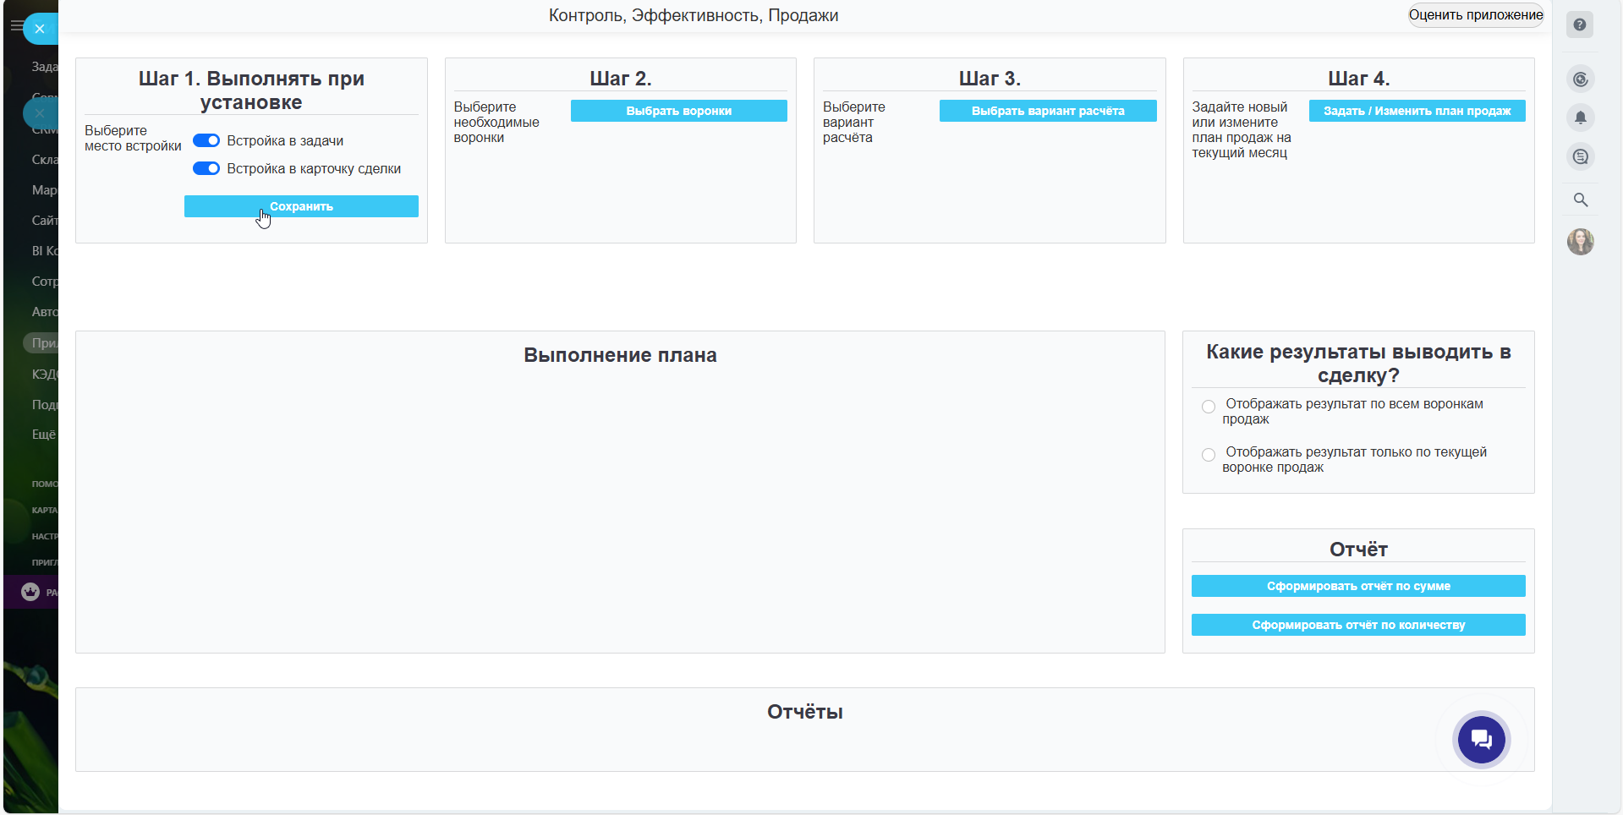Image resolution: width=1623 pixels, height=815 pixels.
Task: Open the Маркетинг item in left menu
Action: (44, 190)
